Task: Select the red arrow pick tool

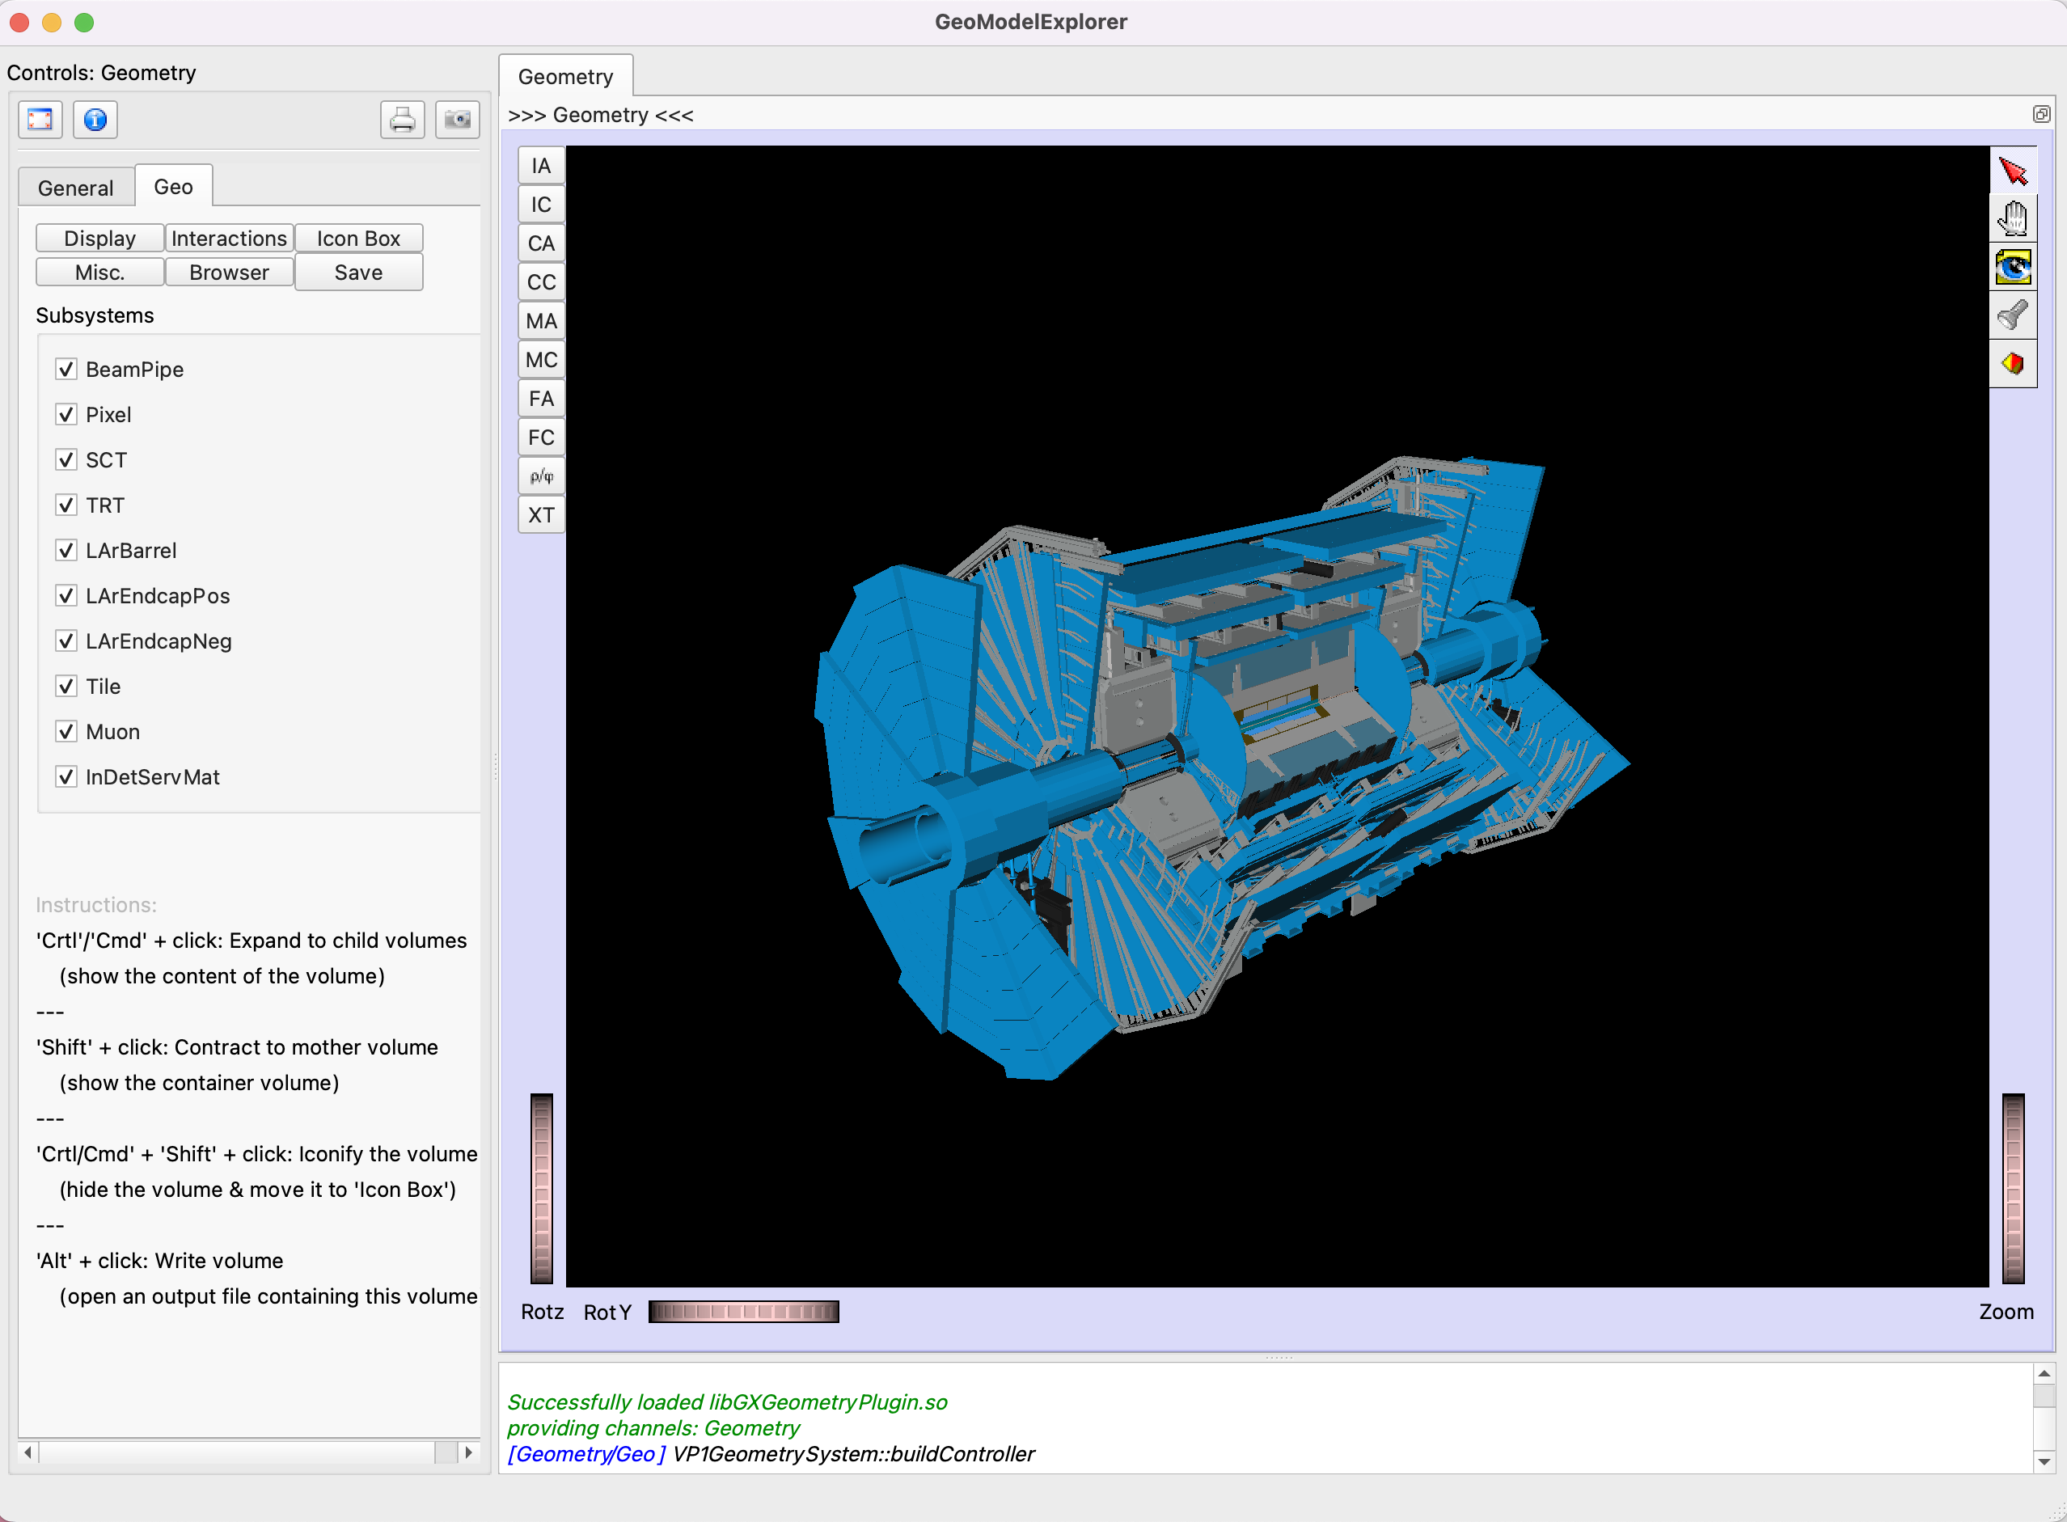Action: tap(2013, 171)
